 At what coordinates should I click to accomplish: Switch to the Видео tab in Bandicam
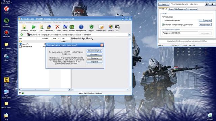click(171, 9)
